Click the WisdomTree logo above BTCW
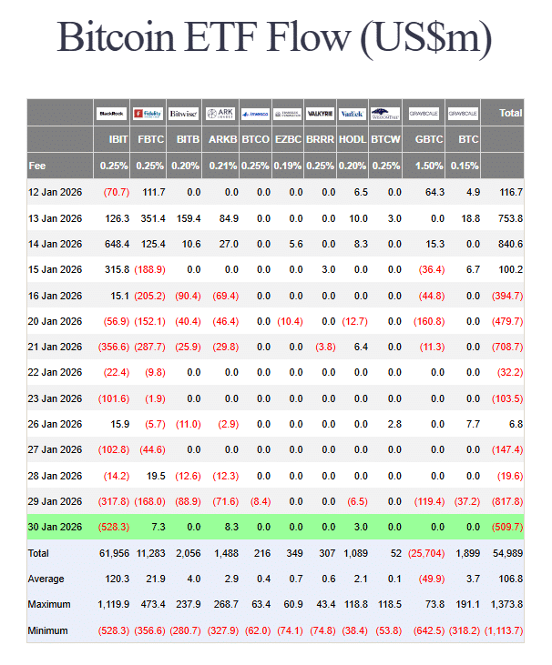The image size is (552, 665). coord(384,114)
